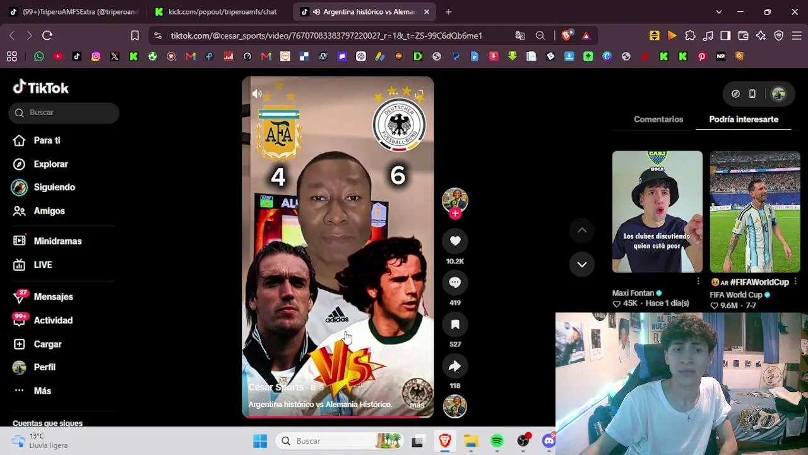Mute the video with the speaker icon
Screen dimensions: 808x455
click(257, 94)
